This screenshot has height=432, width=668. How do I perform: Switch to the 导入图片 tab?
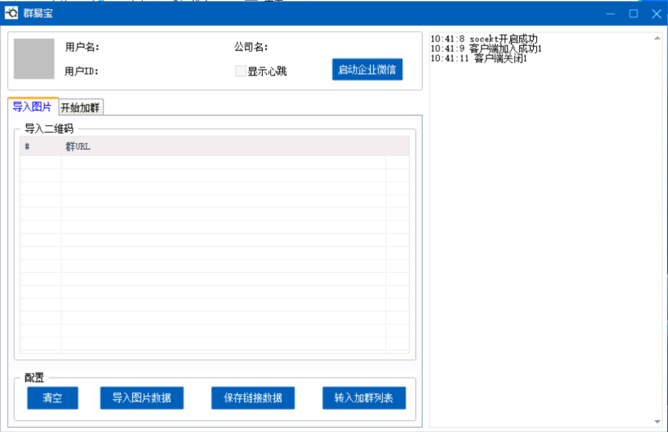click(32, 107)
